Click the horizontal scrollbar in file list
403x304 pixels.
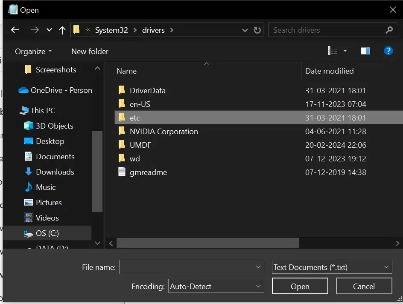point(207,243)
